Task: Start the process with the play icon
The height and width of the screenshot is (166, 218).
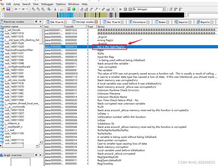Action: click(x=120, y=9)
